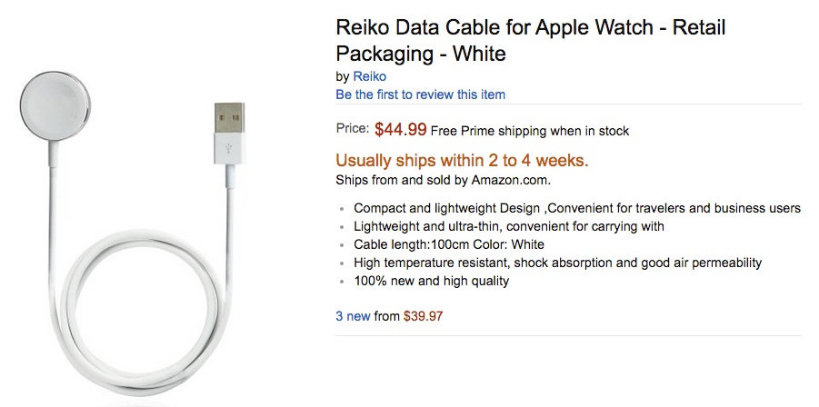Click "Usually ships within 2 to 4 weeks"
The width and height of the screenshot is (819, 407).
(x=462, y=160)
